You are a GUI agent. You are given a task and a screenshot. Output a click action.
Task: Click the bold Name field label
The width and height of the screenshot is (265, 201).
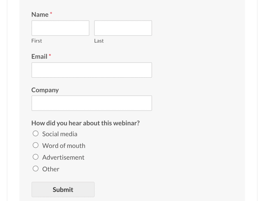(x=40, y=15)
